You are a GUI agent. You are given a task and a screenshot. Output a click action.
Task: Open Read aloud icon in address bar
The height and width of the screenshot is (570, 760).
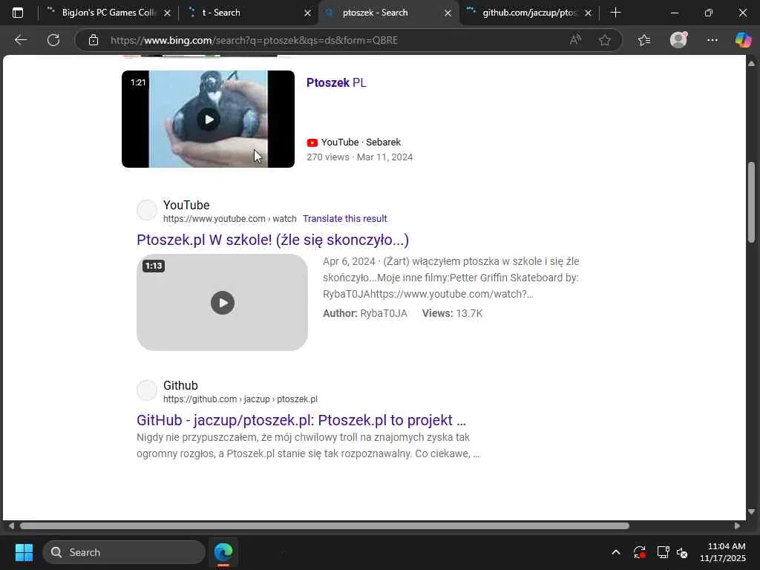pyautogui.click(x=575, y=40)
